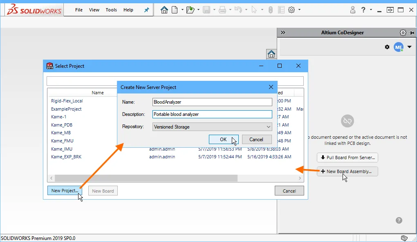Expand the Options gear dropdown arrow
The height and width of the screenshot is (242, 417).
(299, 10)
